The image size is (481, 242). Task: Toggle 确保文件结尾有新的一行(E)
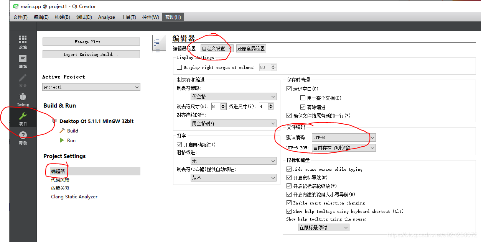289,116
